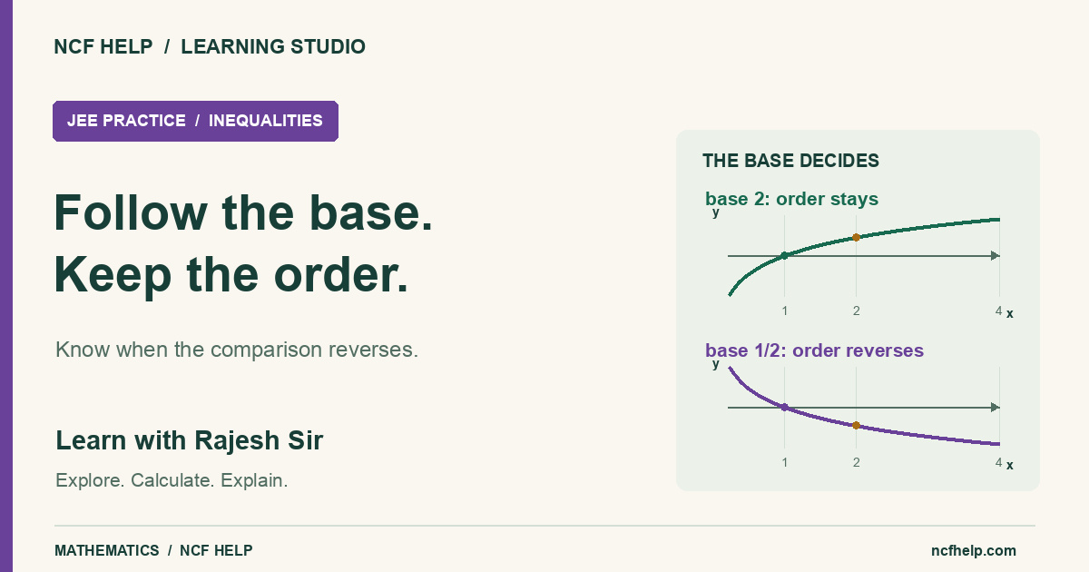Click the NCF HELP / LEARNING STUDIO header

click(x=210, y=47)
